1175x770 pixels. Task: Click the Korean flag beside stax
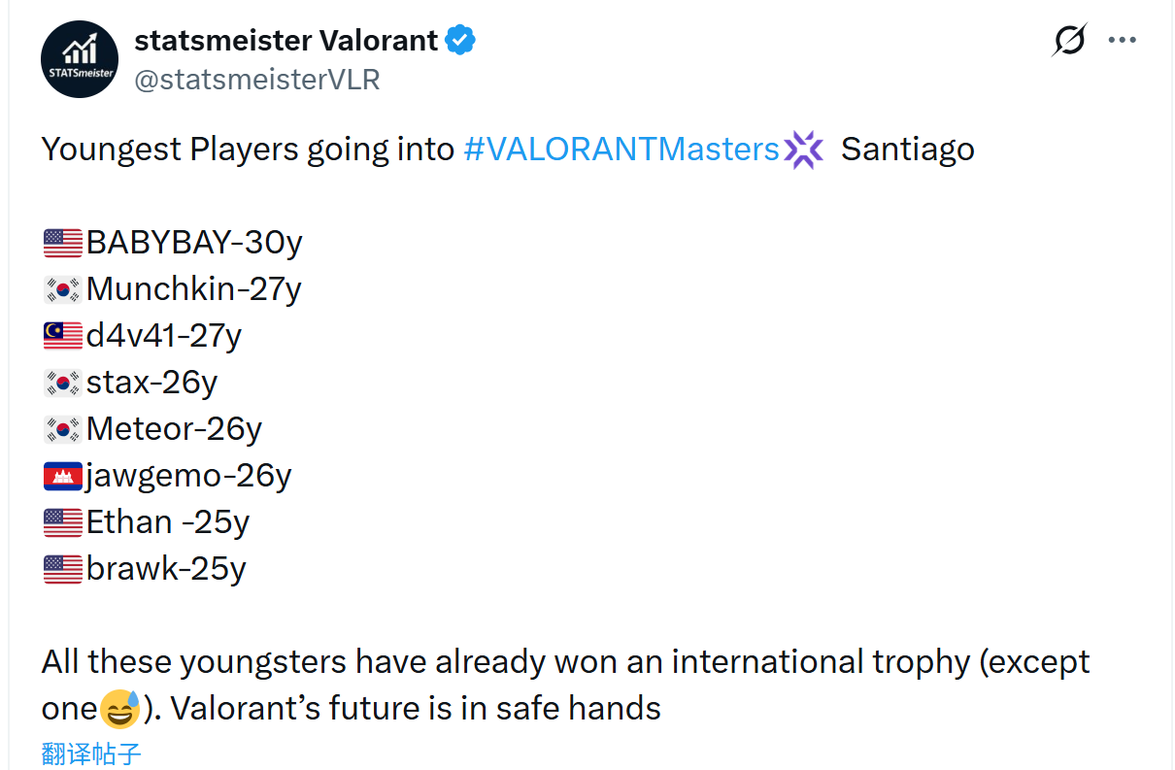63,383
